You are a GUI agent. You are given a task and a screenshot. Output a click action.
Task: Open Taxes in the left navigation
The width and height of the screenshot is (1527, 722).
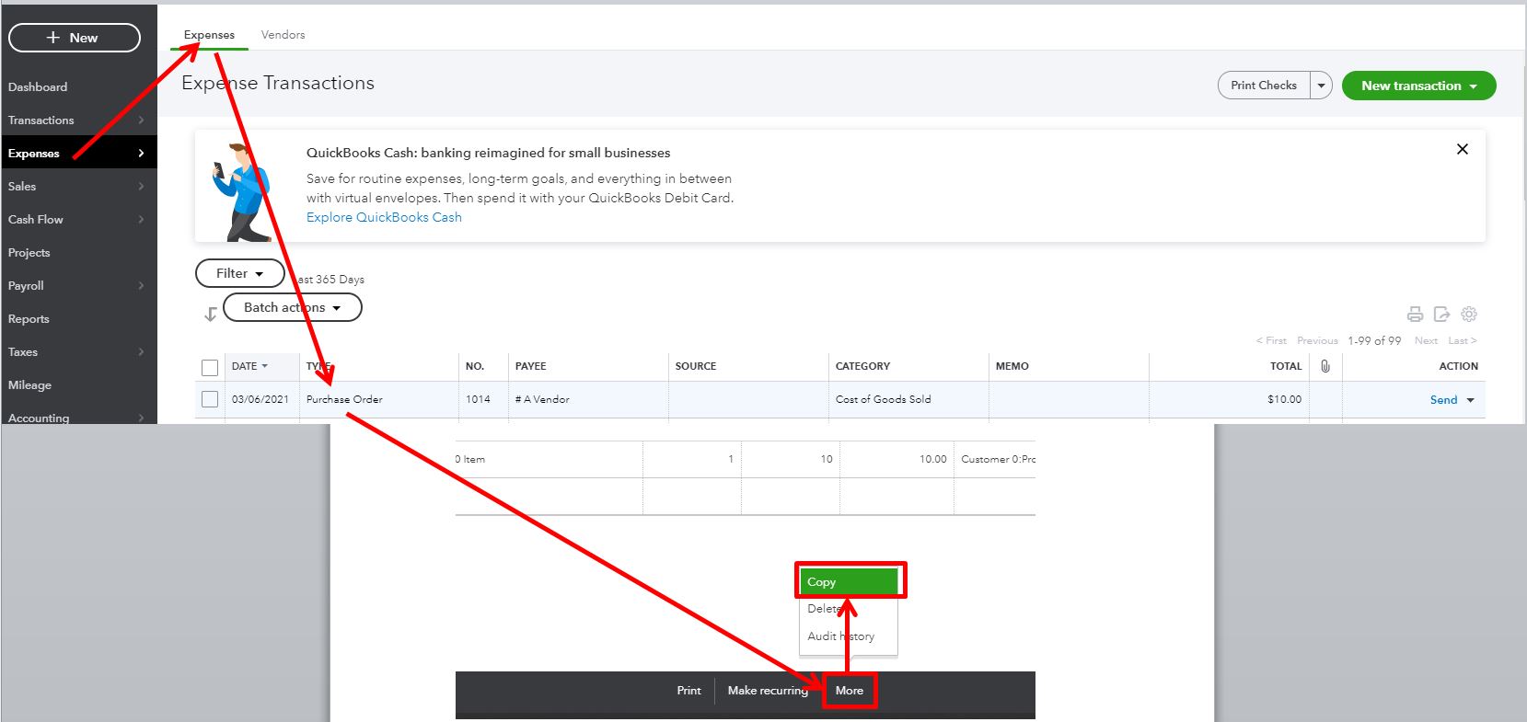click(x=23, y=352)
